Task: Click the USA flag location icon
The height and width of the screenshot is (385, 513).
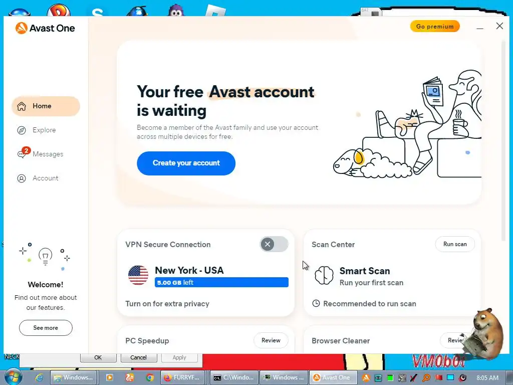Action: pyautogui.click(x=138, y=275)
